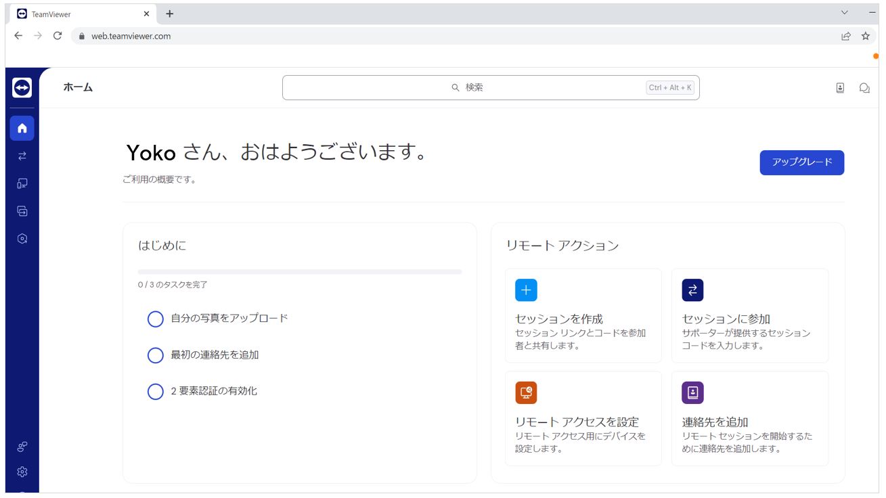Check the 2要素認証の有効化 task circle
The image size is (886, 498).
coord(155,391)
